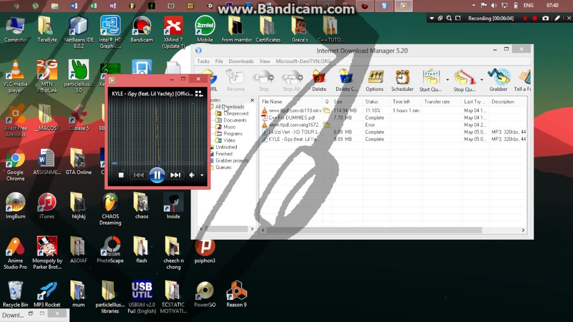573x322 pixels.
Task: Sort by Description column header
Action: pos(508,102)
